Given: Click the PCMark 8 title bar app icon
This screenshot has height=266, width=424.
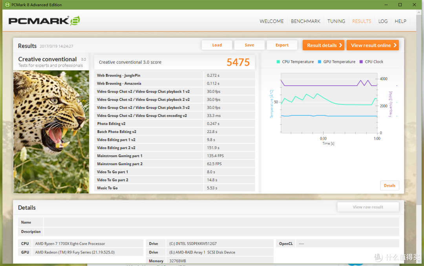Looking at the screenshot, I should click(7, 5).
